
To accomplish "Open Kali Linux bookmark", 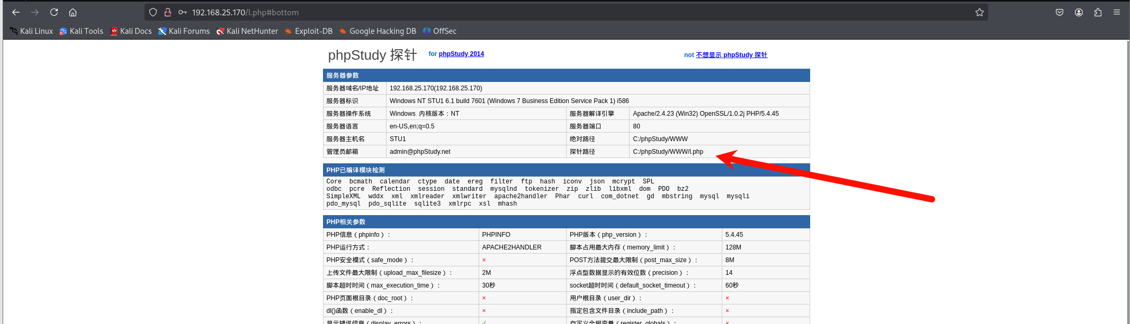I will pos(31,31).
